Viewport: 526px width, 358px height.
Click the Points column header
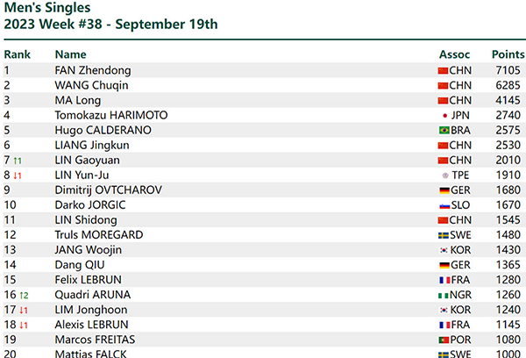pyautogui.click(x=508, y=54)
